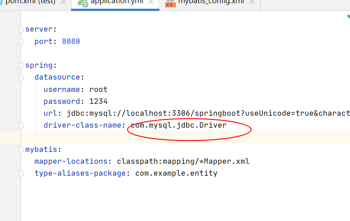Click the password value 1234

[x=98, y=102]
